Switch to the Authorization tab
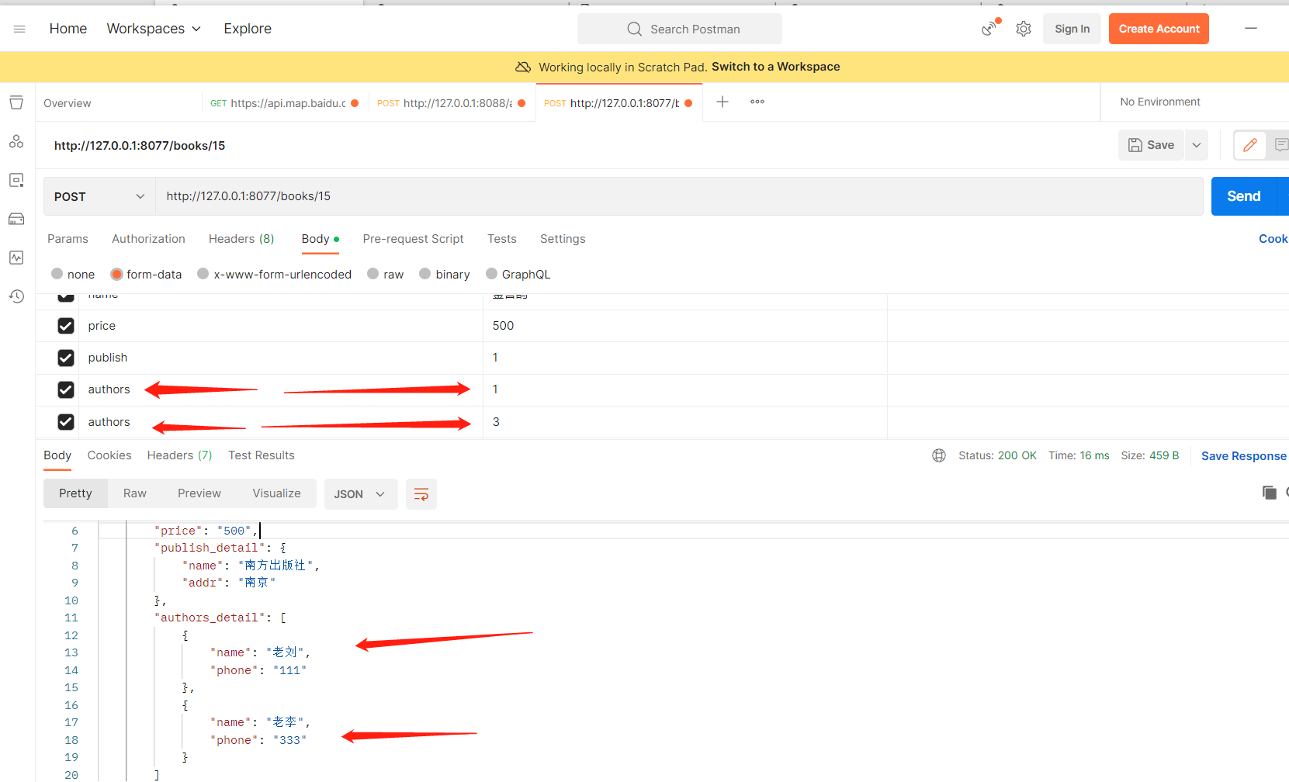The image size is (1289, 782). click(x=148, y=239)
